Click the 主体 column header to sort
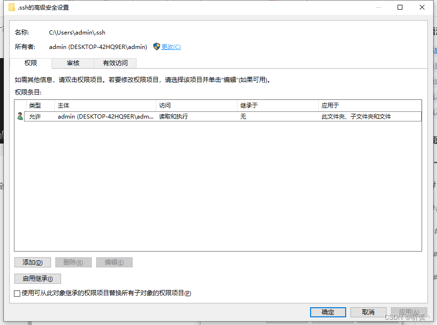 pyautogui.click(x=62, y=105)
